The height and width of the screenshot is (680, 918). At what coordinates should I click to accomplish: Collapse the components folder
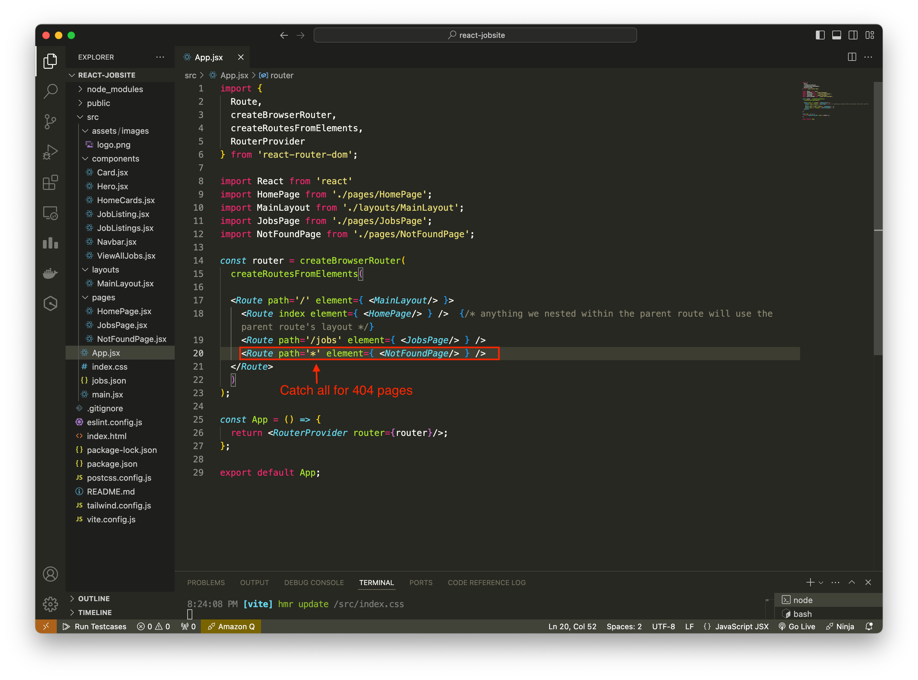tap(120, 158)
